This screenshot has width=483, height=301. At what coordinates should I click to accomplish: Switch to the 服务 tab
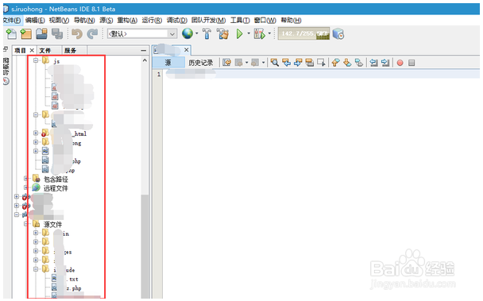[x=70, y=51]
